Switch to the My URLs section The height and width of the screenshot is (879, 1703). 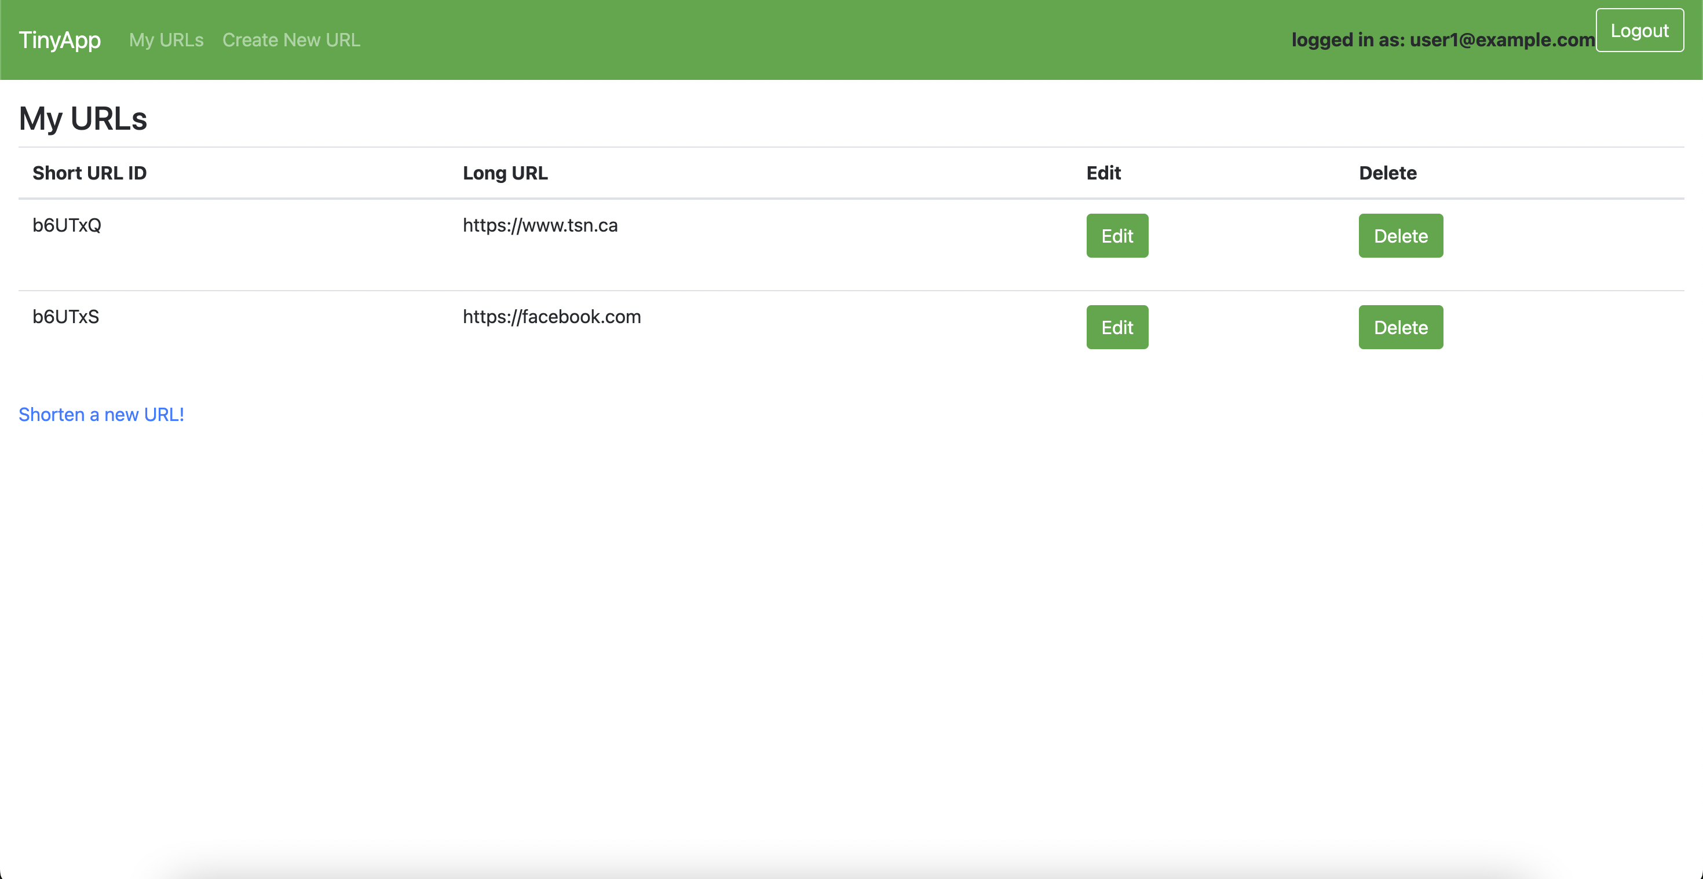[166, 39]
